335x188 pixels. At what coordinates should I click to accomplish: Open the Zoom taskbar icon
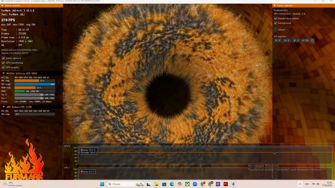[195, 184]
